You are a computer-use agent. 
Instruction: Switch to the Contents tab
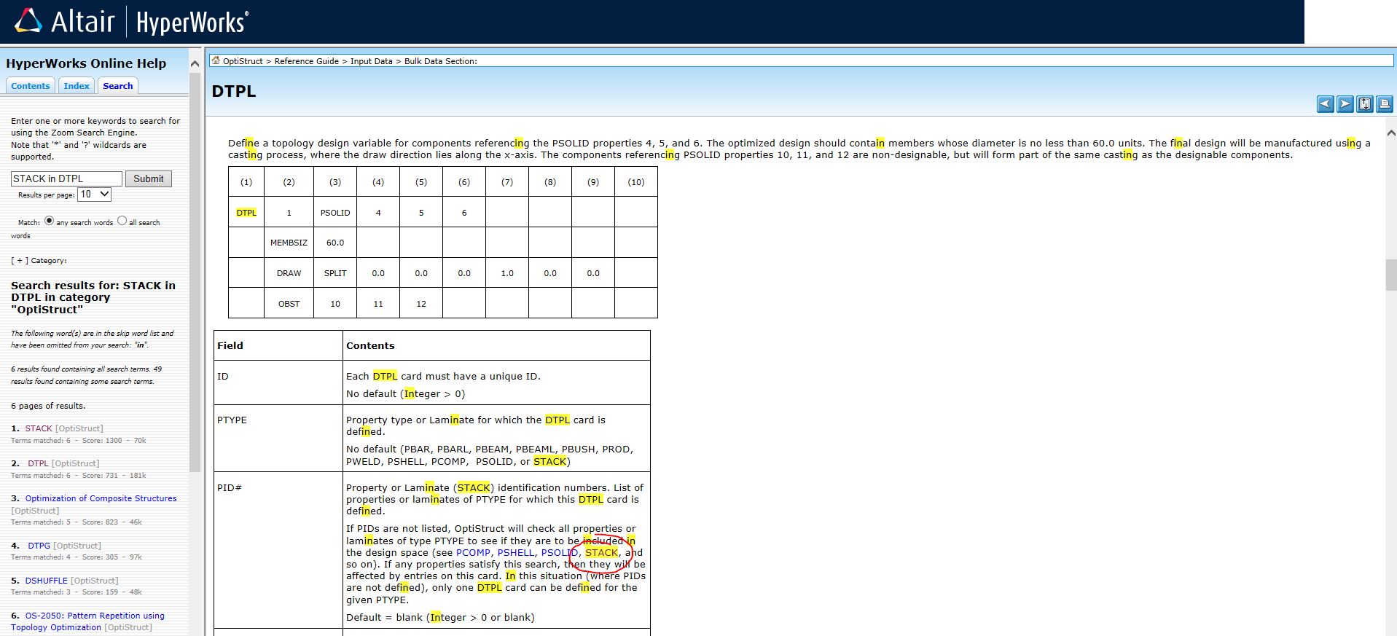(x=31, y=86)
